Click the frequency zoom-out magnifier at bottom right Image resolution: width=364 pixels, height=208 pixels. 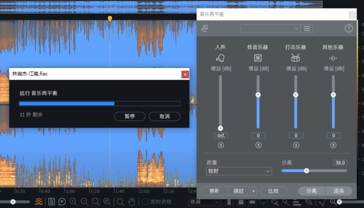[333, 202]
